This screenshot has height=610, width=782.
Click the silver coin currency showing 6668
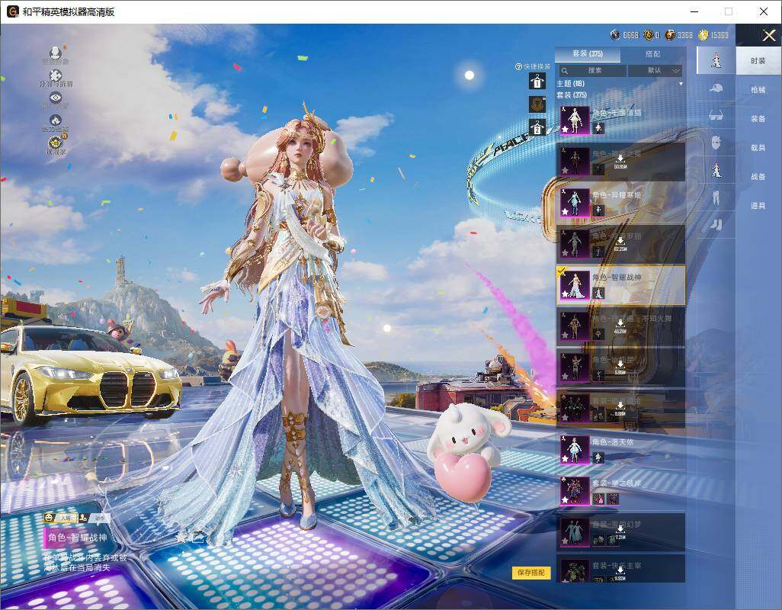coord(615,35)
